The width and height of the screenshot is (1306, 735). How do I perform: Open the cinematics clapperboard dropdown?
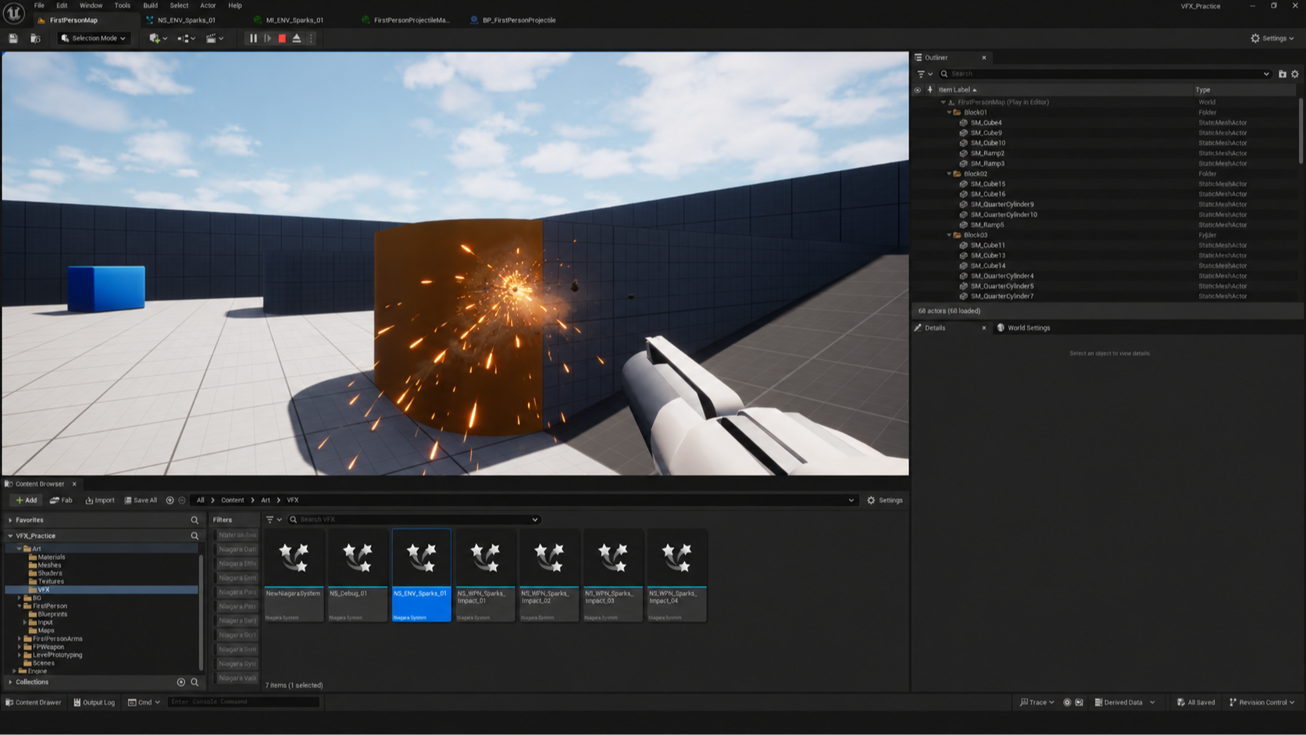point(215,38)
